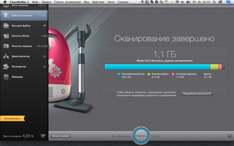Click the cyan user cache bar segment
This screenshot has height=146, width=234.
click(157, 67)
